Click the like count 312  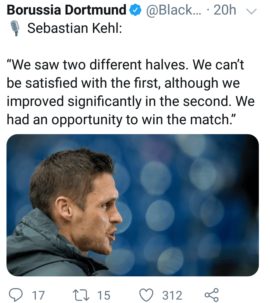(x=172, y=295)
